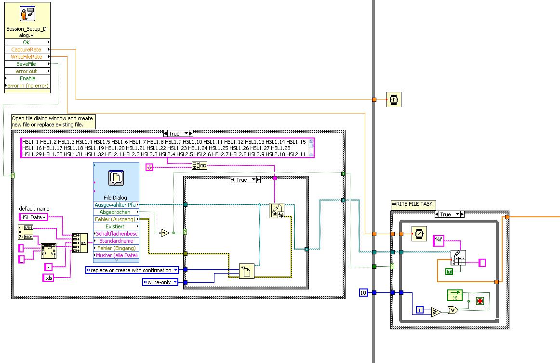Image resolution: width=560 pixels, height=363 pixels.
Task: Click the Session_Setup_Dialog.vi icon
Action: point(27,13)
